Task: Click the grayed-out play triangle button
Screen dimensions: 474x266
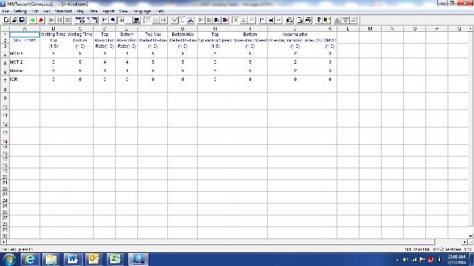Action: tap(51, 20)
